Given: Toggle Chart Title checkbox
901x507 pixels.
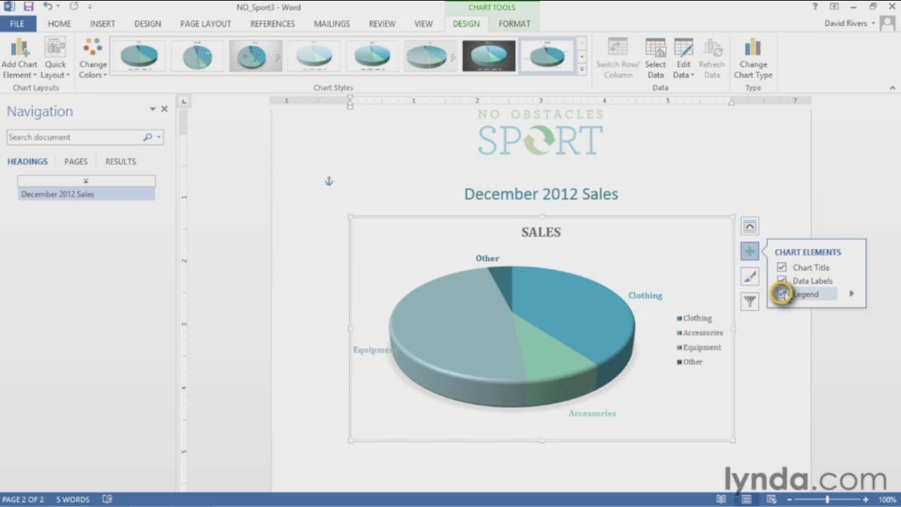Looking at the screenshot, I should click(x=781, y=267).
